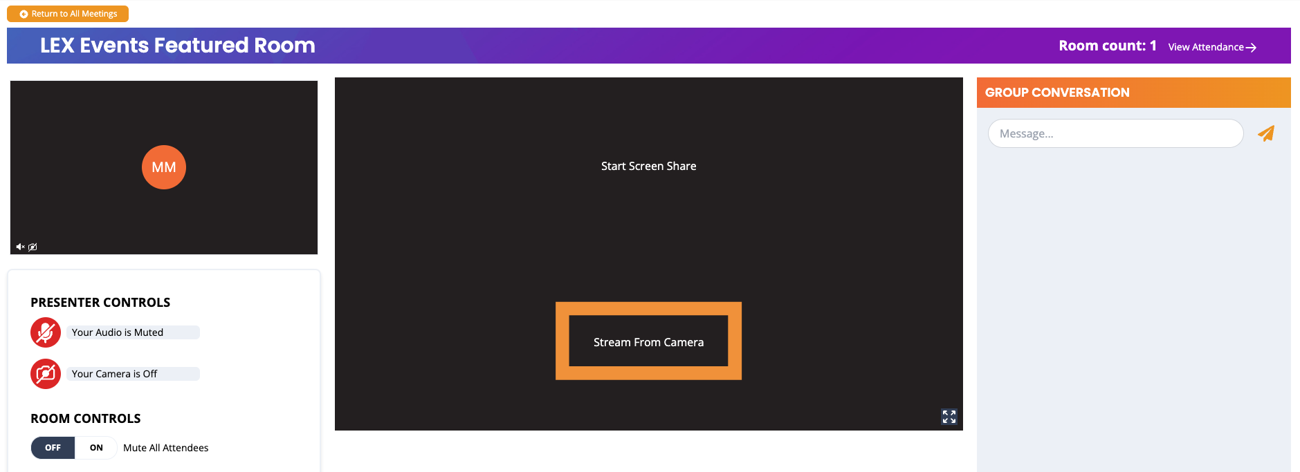Set Mute All Attendees to OFF
This screenshot has width=1300, height=472.
click(53, 448)
